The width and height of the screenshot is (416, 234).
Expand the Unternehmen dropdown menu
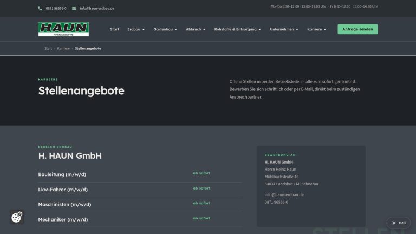coord(284,29)
